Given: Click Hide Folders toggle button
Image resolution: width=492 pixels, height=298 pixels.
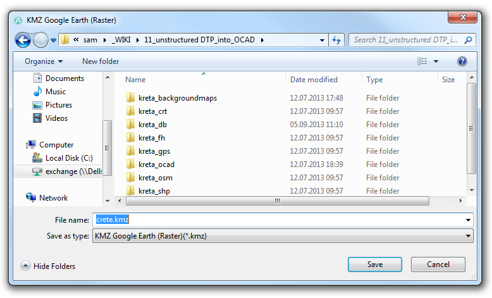Looking at the screenshot, I should click(48, 266).
